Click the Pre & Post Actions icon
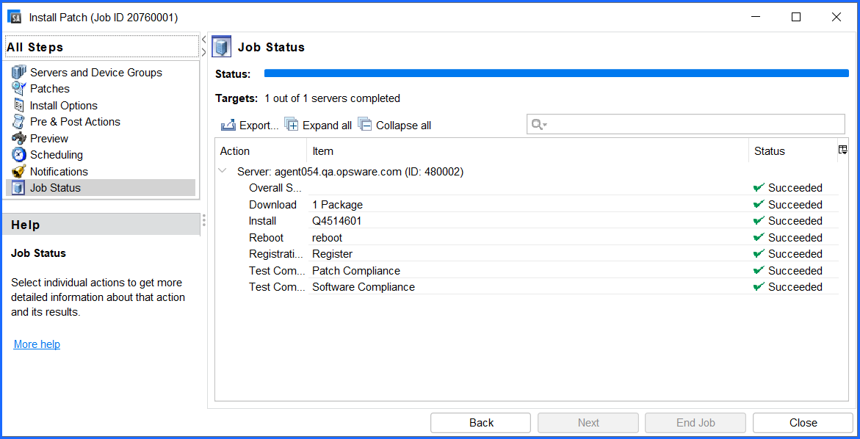860x439 pixels. [x=18, y=122]
